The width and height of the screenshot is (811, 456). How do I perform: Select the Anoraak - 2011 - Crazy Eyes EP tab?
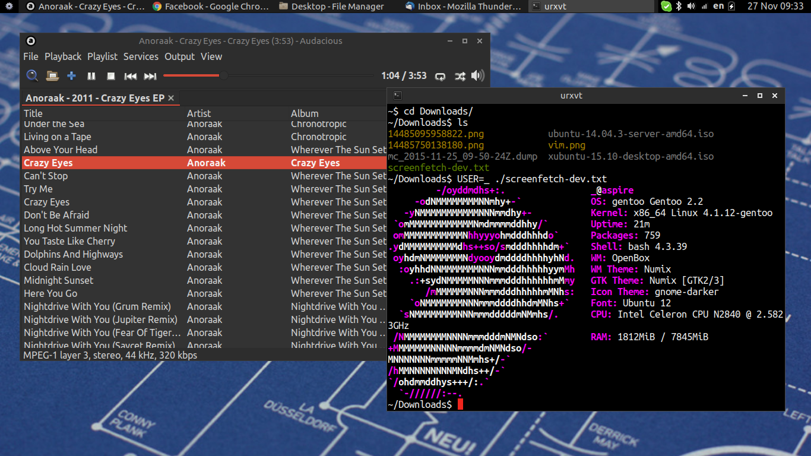[x=95, y=98]
